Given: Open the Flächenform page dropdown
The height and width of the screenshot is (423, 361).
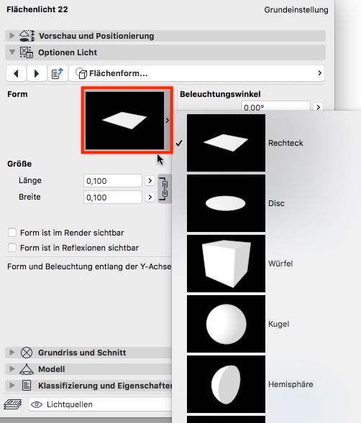Looking at the screenshot, I should (197, 73).
